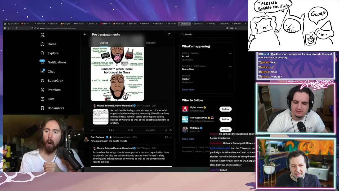Click the browser address bar URL

58,28
